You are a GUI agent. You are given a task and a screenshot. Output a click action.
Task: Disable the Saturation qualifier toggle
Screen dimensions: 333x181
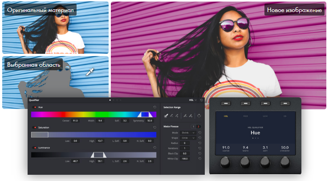(35, 128)
